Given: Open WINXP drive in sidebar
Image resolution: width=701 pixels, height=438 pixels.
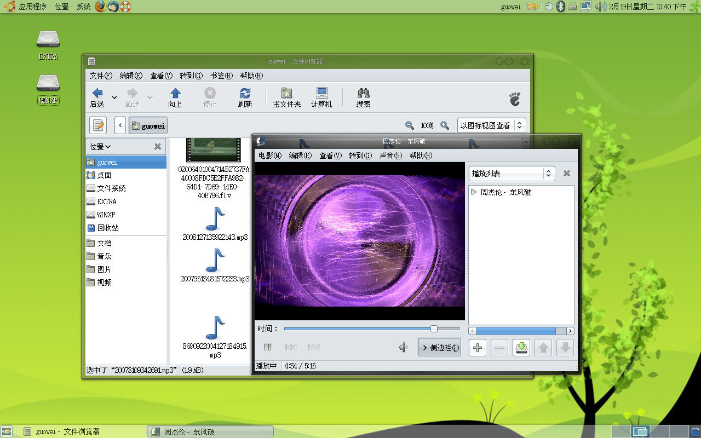Looking at the screenshot, I should (x=126, y=215).
